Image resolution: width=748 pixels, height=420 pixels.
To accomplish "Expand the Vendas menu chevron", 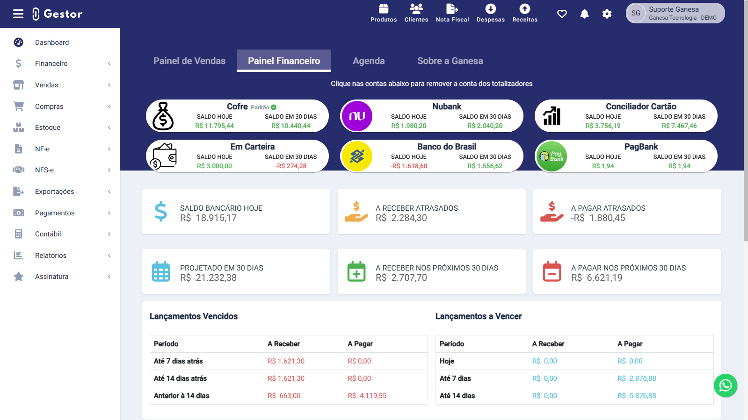I will (x=109, y=85).
